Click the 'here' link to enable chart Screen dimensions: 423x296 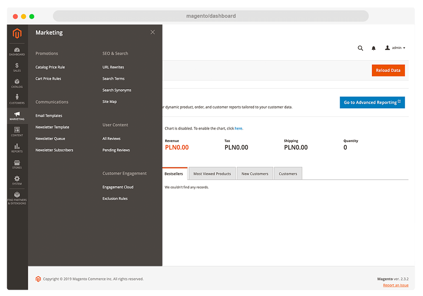coord(238,128)
